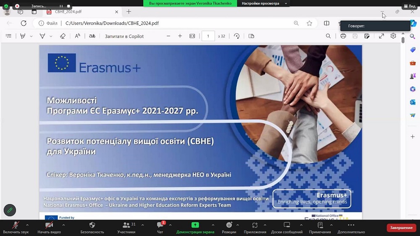Expand Настройки просмотра dropdown
Image resolution: width=420 pixels, height=236 pixels.
click(264, 3)
